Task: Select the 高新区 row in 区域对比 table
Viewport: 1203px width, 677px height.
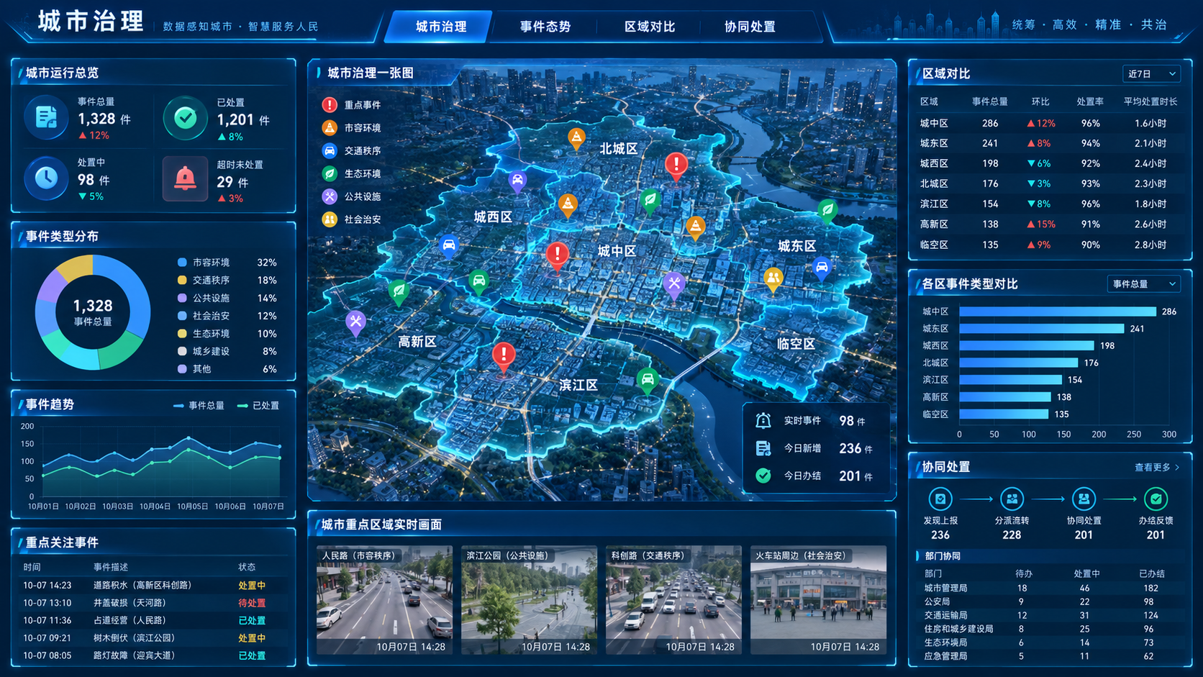Action: (x=1050, y=224)
